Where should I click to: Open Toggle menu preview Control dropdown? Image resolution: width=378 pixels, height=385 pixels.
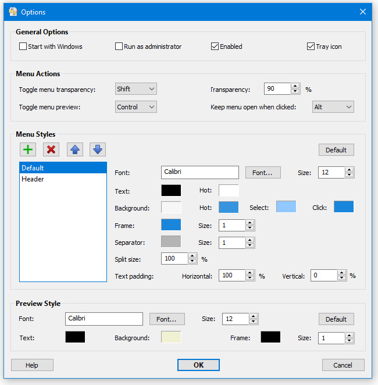click(x=136, y=107)
